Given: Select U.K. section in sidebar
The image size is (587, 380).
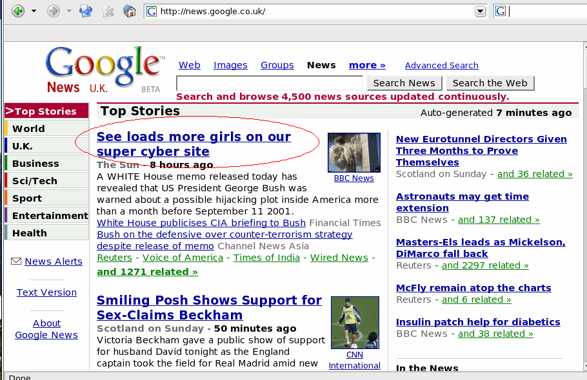Looking at the screenshot, I should pyautogui.click(x=46, y=146).
